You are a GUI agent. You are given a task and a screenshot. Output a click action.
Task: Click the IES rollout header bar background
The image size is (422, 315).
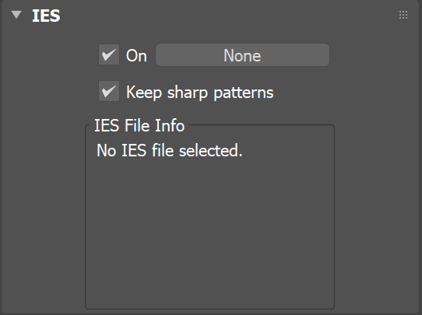pyautogui.click(x=229, y=16)
